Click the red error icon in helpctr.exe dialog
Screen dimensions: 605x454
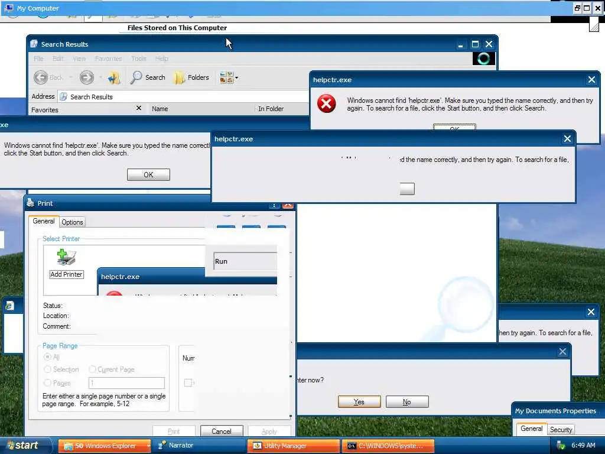pyautogui.click(x=326, y=104)
